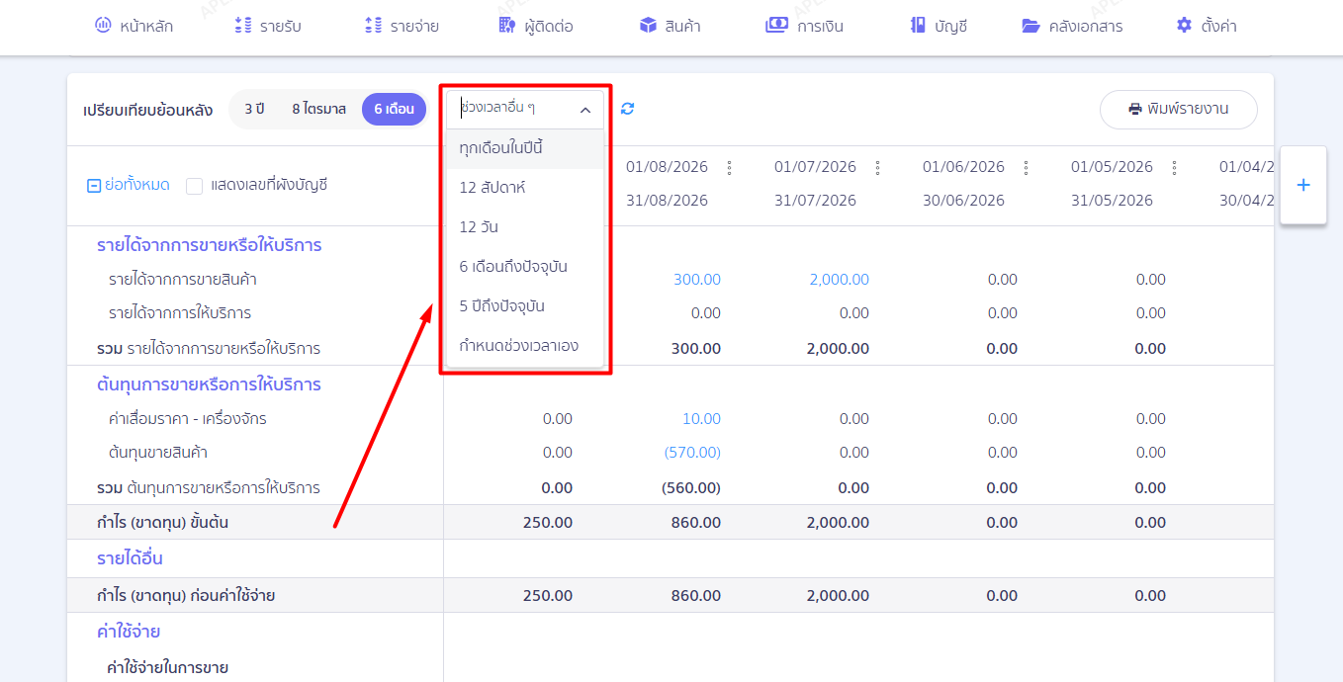The image size is (1343, 682).
Task: Go to หน้าหลัก via its dashboard icon
Action: coord(103,26)
